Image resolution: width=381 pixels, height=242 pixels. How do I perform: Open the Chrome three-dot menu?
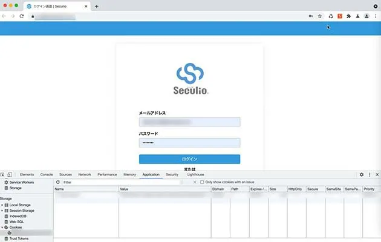pos(376,16)
